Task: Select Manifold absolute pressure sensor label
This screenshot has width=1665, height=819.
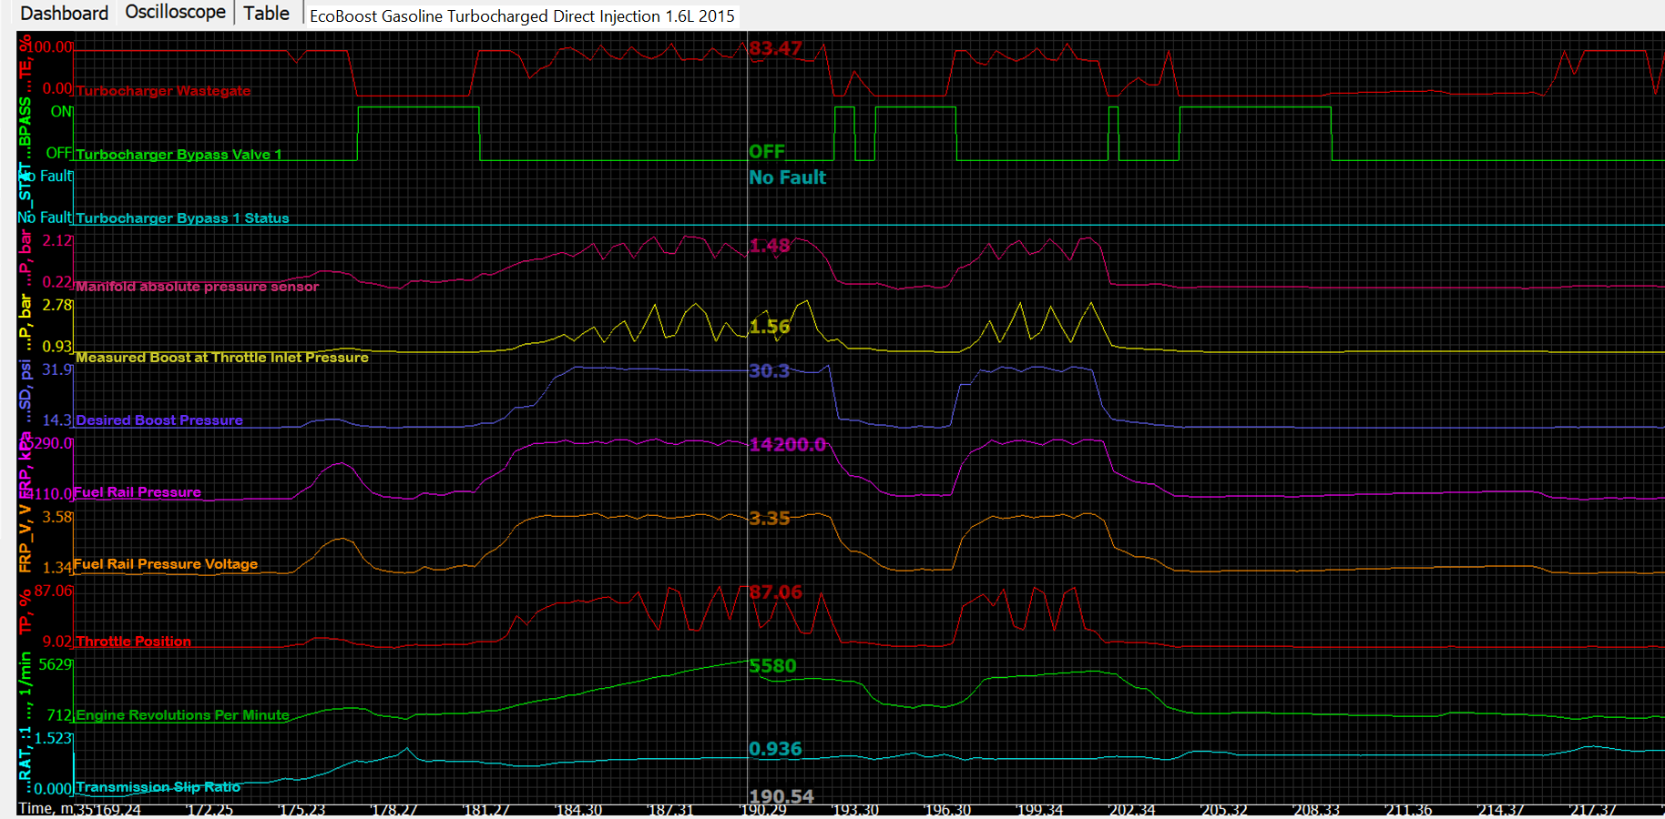Action: 197,287
